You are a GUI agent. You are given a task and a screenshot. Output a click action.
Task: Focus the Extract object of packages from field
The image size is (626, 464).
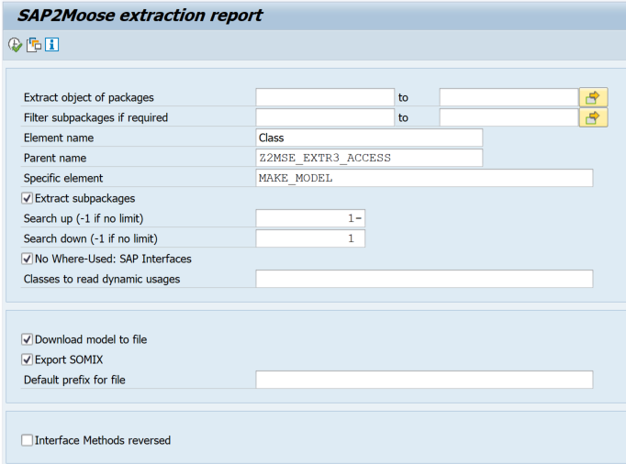pyautogui.click(x=325, y=97)
